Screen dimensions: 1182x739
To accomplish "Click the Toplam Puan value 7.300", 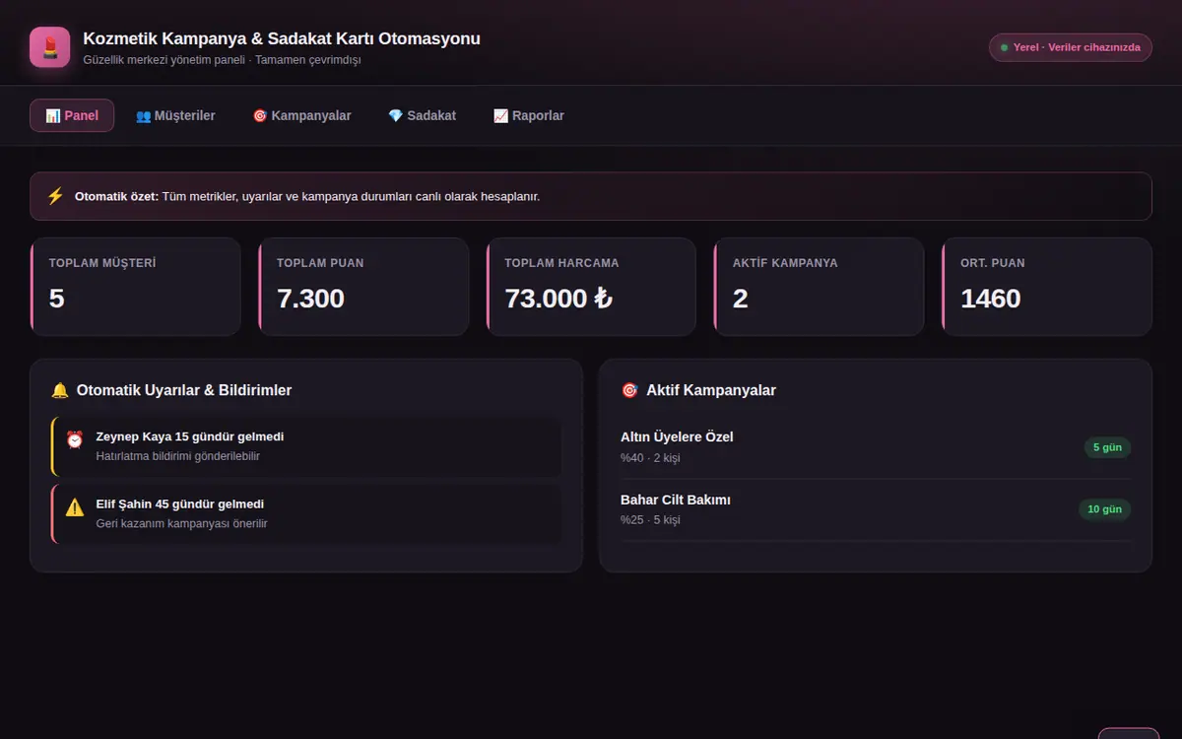I will click(x=310, y=299).
